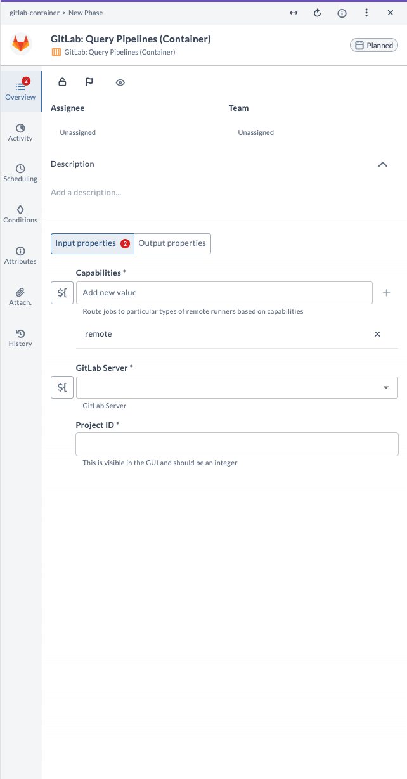
Task: Click the 'remote' capability text
Action: pyautogui.click(x=98, y=334)
